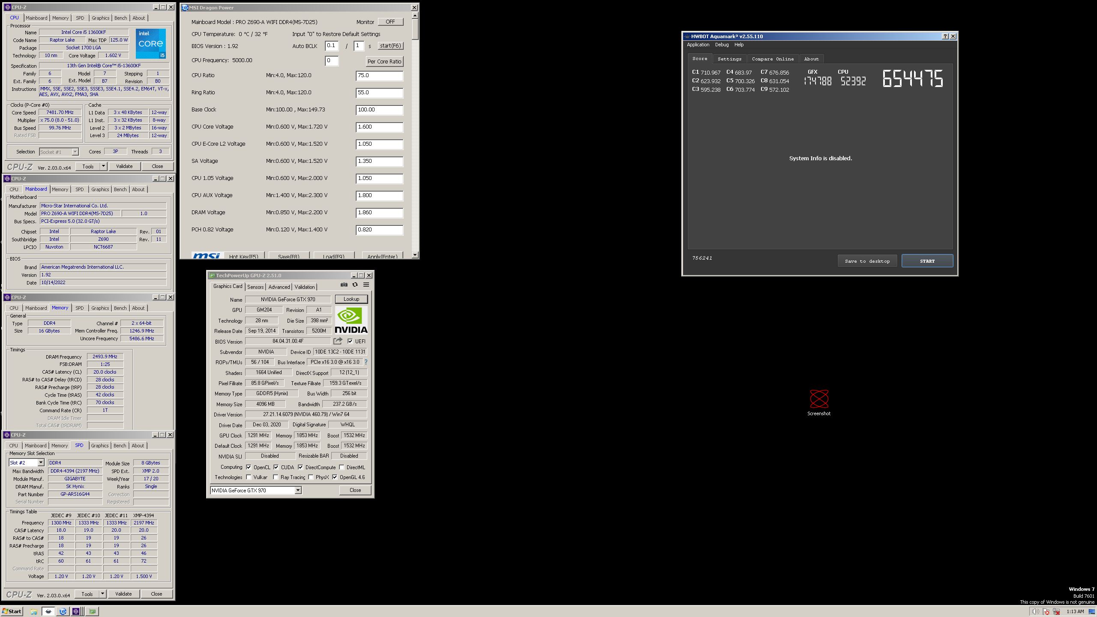Screen dimensions: 1097x617
Task: Click the MSI Dragon Power scroll-down arrow
Action: tap(414, 255)
